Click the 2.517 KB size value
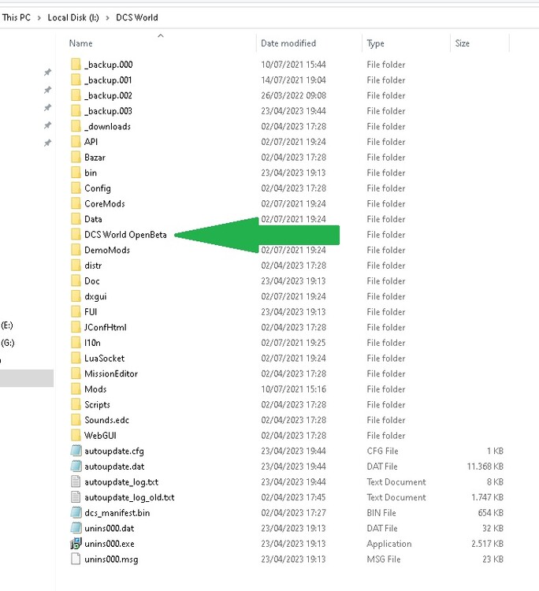The width and height of the screenshot is (539, 591). point(487,544)
